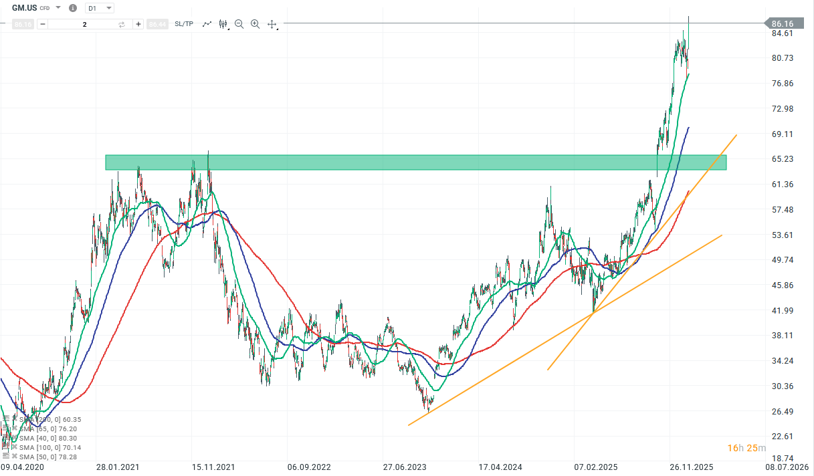Image resolution: width=814 pixels, height=476 pixels.
Task: Open the GM.US instrument info icon
Action: 72,8
